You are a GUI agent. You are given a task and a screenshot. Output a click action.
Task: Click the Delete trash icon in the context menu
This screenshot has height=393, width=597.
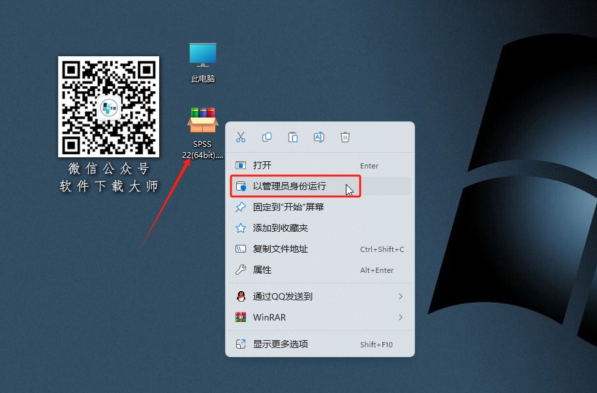click(344, 137)
